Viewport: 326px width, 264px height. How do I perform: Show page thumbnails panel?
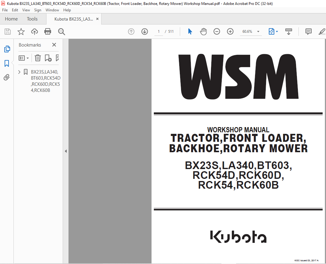pos(7,49)
